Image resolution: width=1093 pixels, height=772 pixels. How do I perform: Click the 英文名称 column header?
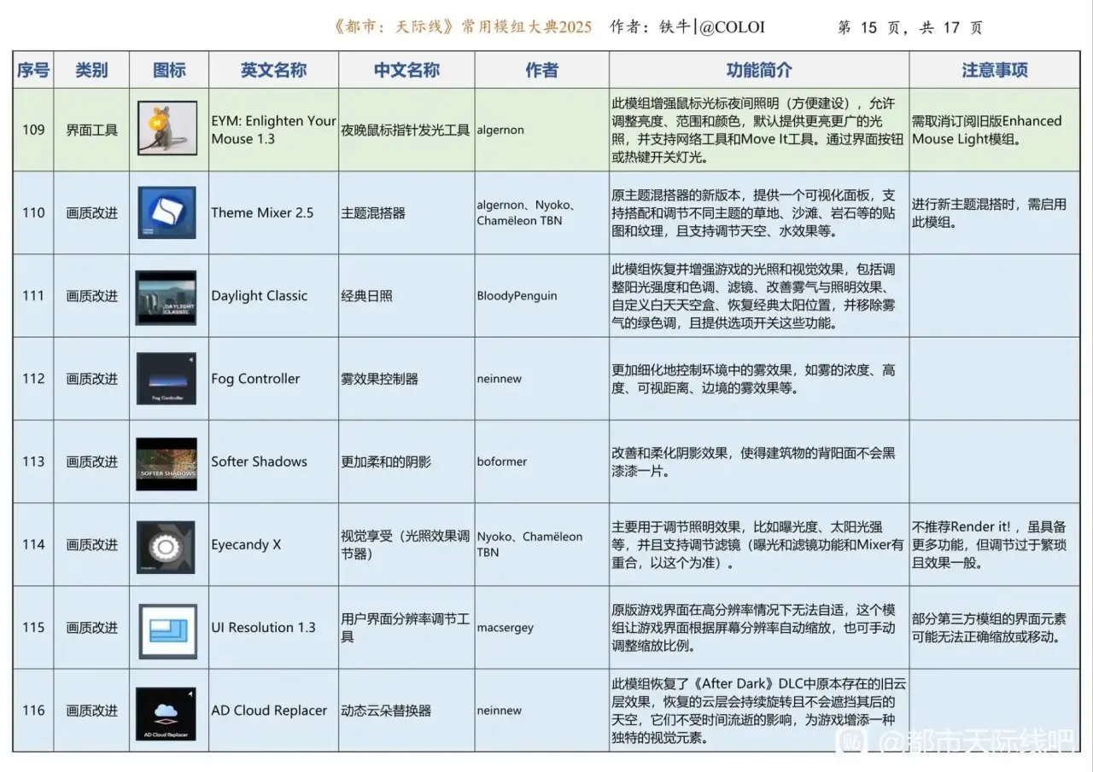[273, 70]
